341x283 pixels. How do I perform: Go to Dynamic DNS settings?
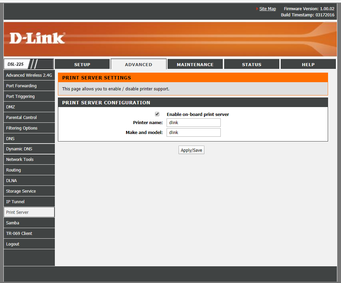coord(29,149)
